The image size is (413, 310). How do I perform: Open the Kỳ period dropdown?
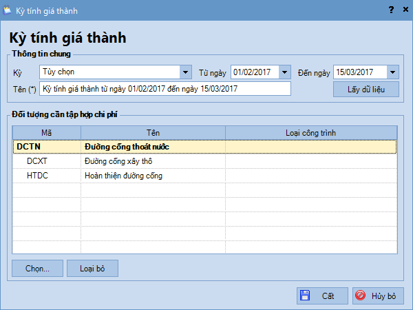click(185, 72)
